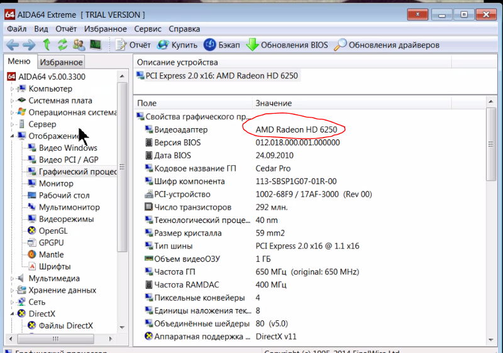Click the Значение column header
Viewport: 503px width, 353px height.
351,103
